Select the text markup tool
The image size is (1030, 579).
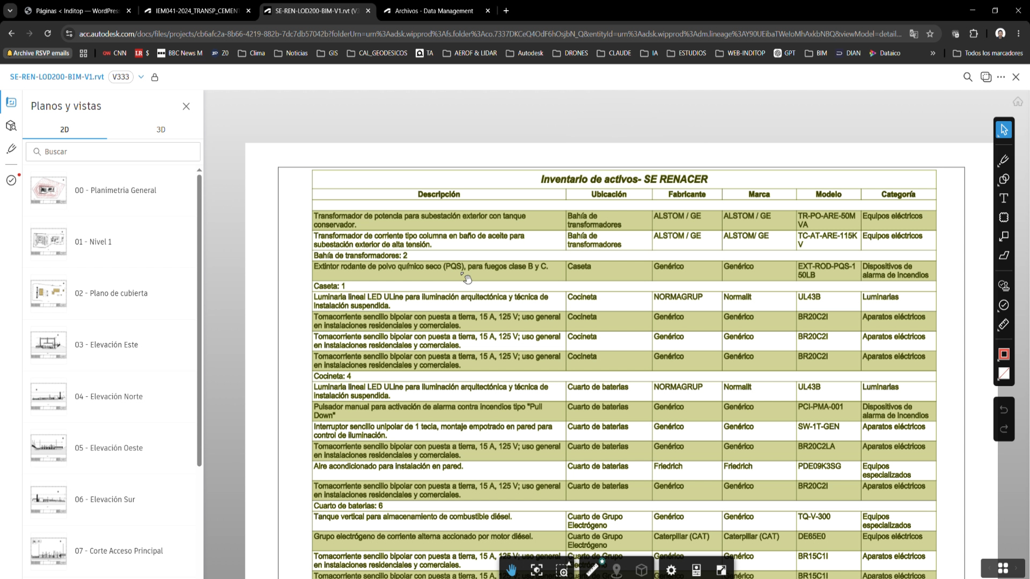[1004, 198]
